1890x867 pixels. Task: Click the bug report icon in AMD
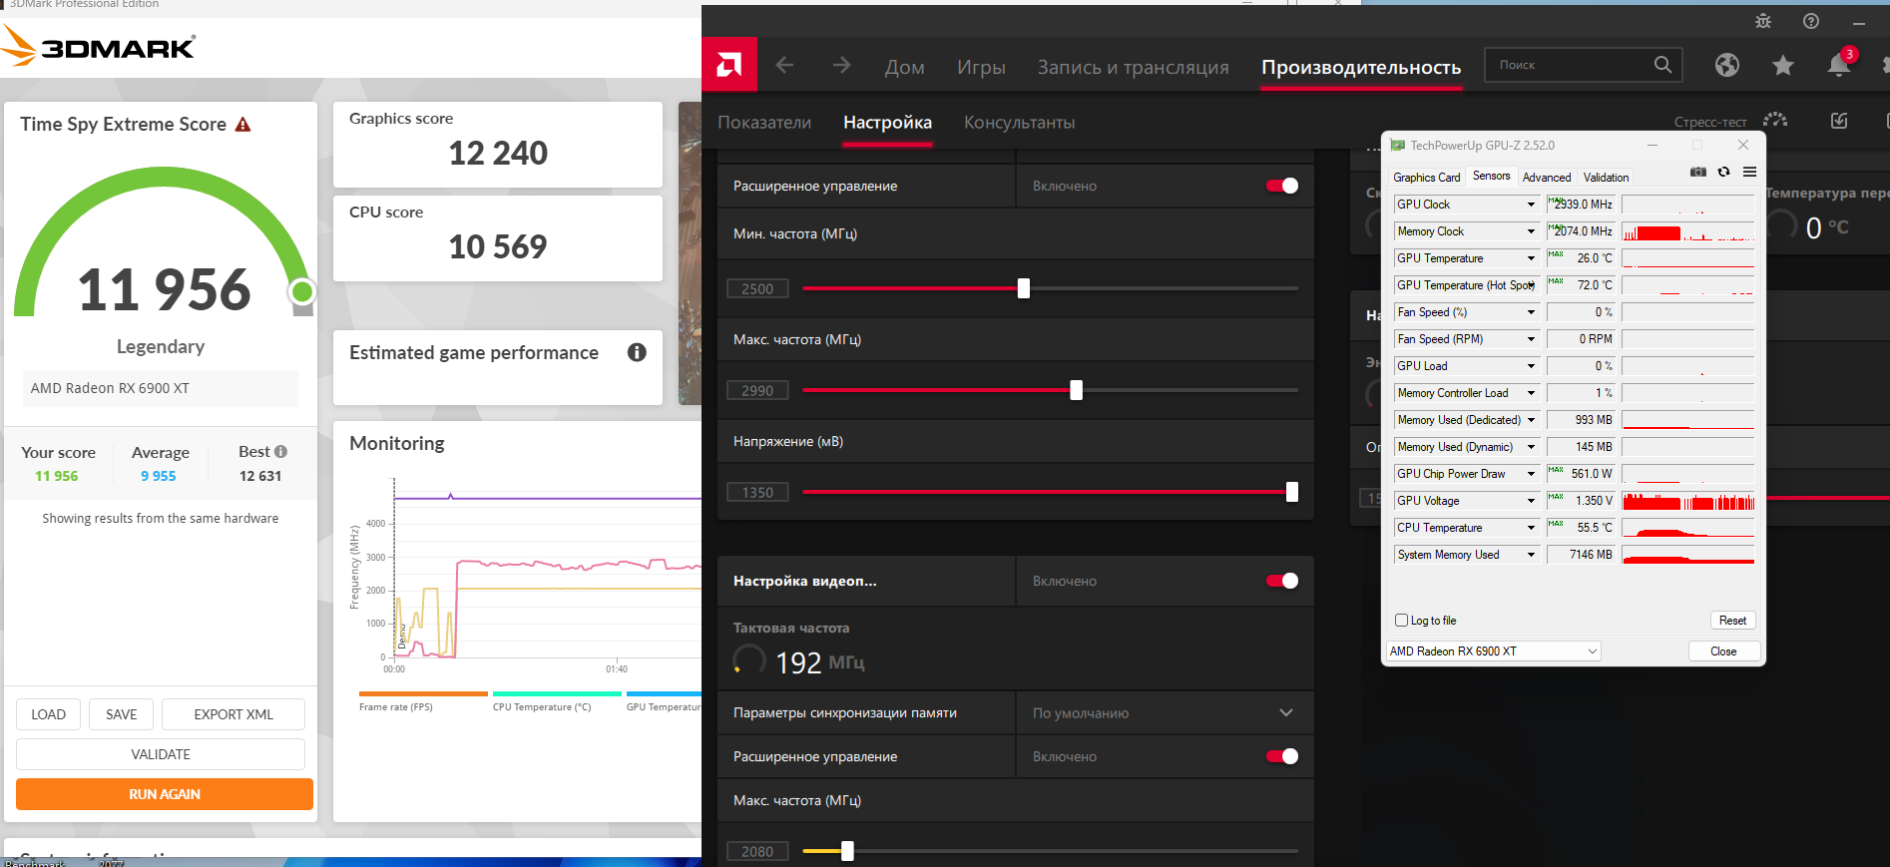click(x=1763, y=21)
